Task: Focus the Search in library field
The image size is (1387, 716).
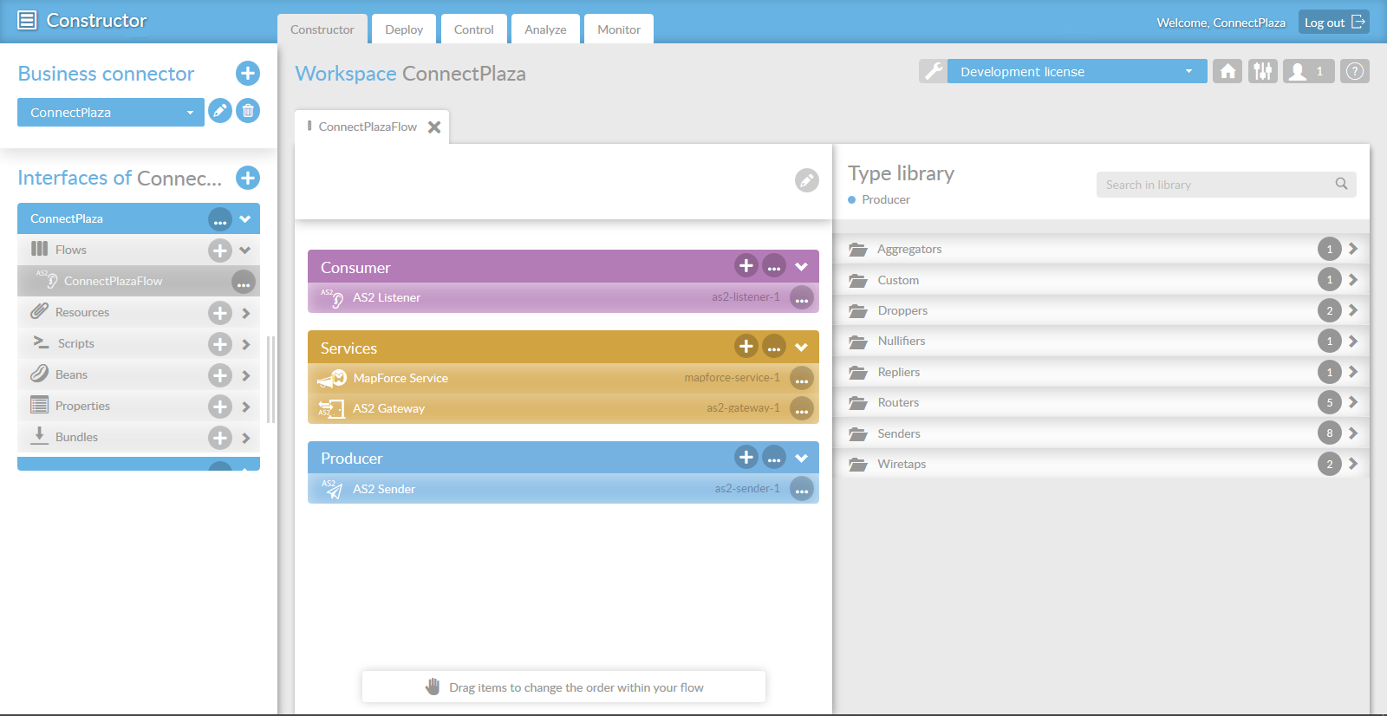Action: pyautogui.click(x=1227, y=184)
